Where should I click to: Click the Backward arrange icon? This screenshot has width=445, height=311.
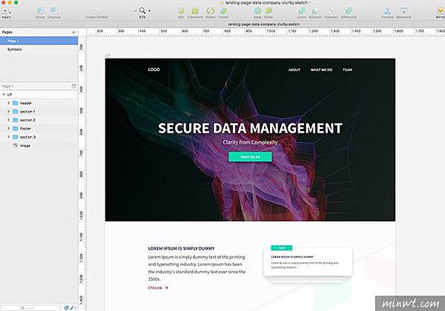(403, 11)
